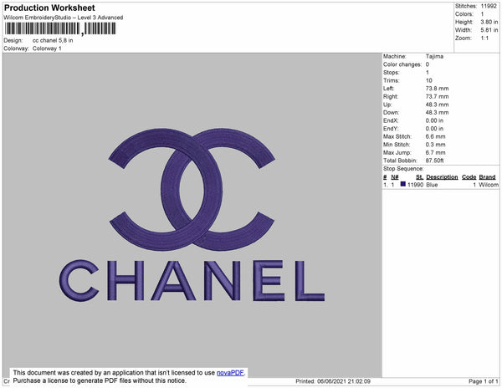502x388 pixels.
Task: Click the 'Purchase a license' notice line
Action: 100,380
